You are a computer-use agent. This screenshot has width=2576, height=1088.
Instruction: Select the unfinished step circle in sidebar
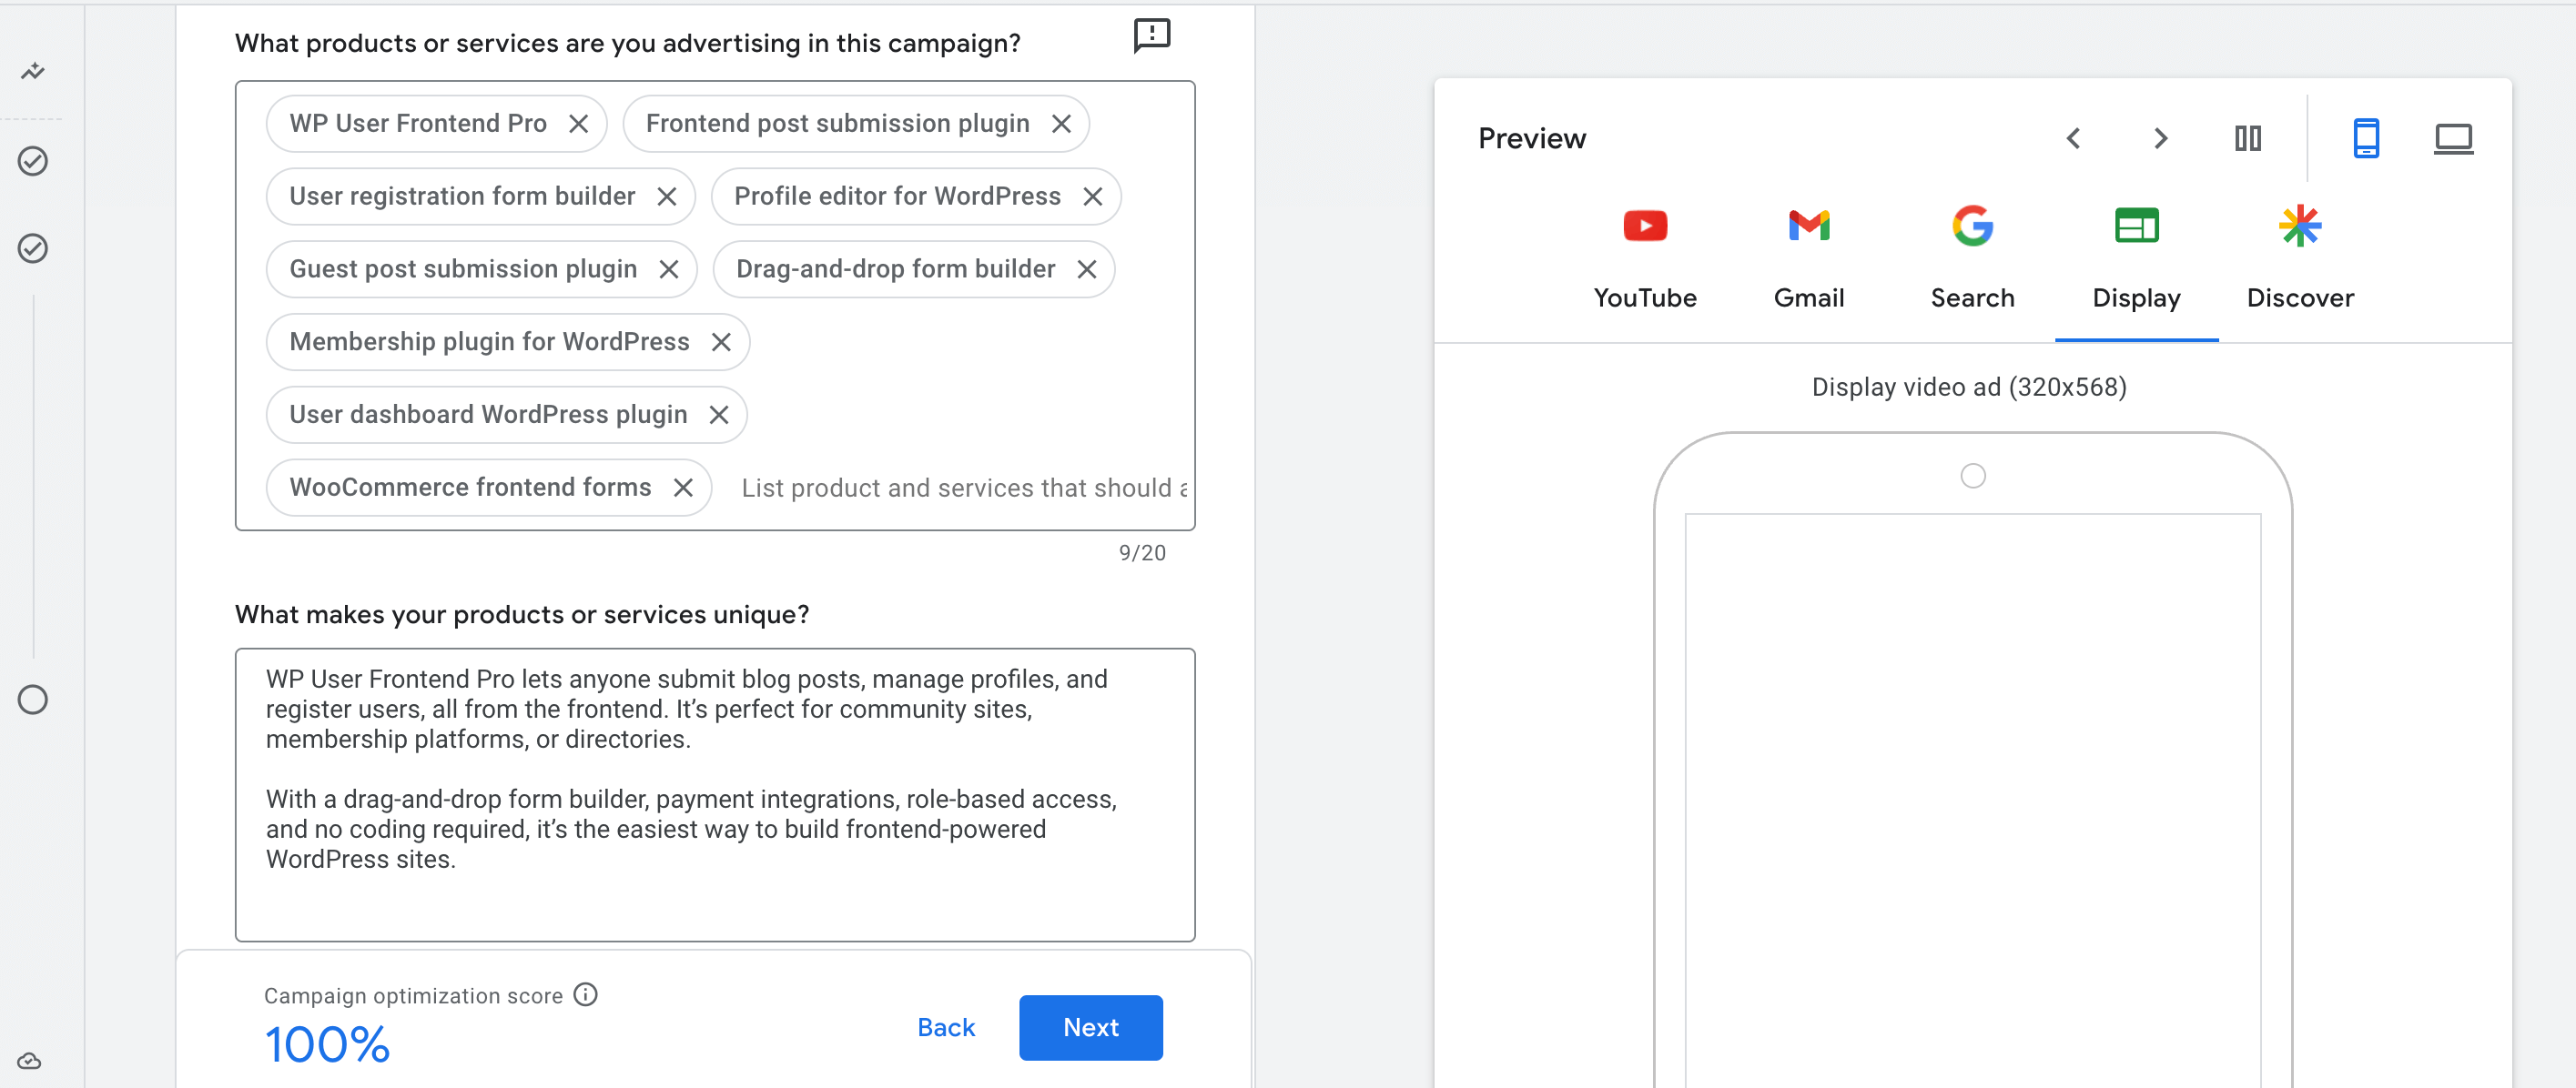click(33, 700)
